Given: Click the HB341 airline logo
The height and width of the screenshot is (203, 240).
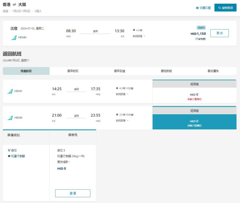Looking at the screenshot, I should 10,91.
